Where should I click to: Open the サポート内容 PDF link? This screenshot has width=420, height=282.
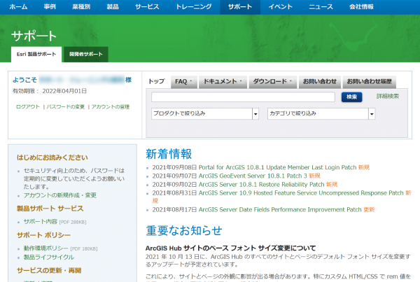tap(41, 222)
